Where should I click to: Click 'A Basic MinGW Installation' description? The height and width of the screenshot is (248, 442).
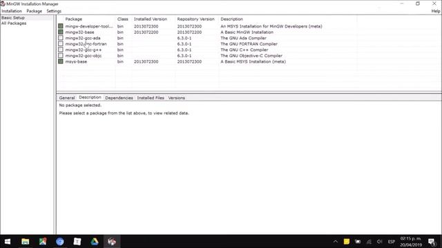tap(247, 32)
